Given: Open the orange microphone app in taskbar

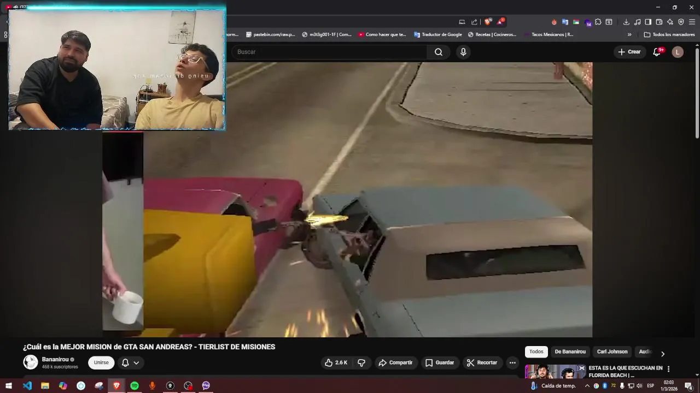Looking at the screenshot, I should [x=152, y=386].
